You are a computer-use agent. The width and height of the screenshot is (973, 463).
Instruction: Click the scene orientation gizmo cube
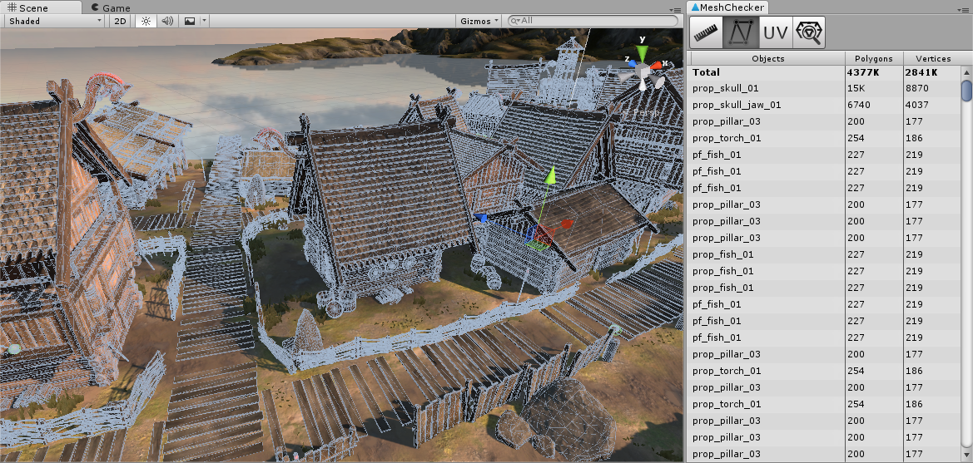click(643, 71)
